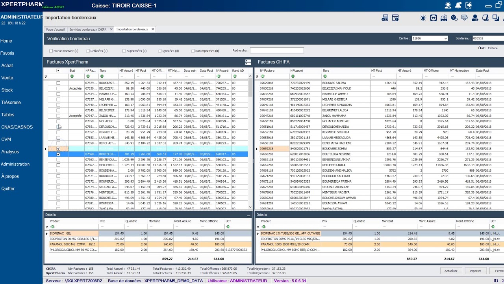The width and height of the screenshot is (504, 284).
Task: Click the card info toolbar icon
Action: pos(395,18)
